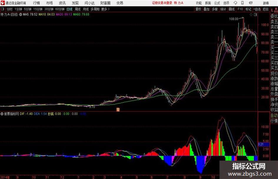
Task: Open the 功能 menu
Action: coord(199,3)
